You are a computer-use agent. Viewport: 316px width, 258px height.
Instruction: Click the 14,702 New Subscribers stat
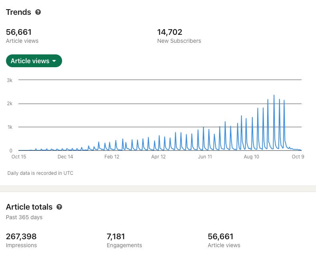[x=179, y=36]
